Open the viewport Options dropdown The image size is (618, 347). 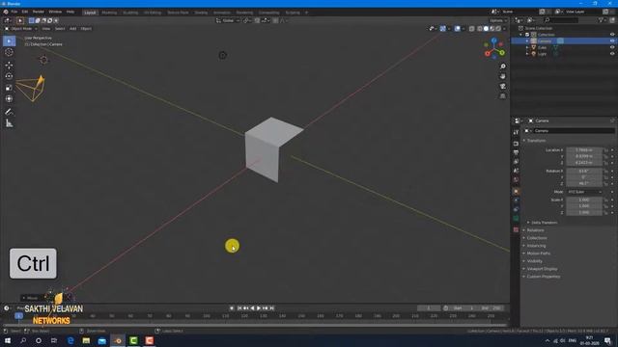pyautogui.click(x=498, y=20)
